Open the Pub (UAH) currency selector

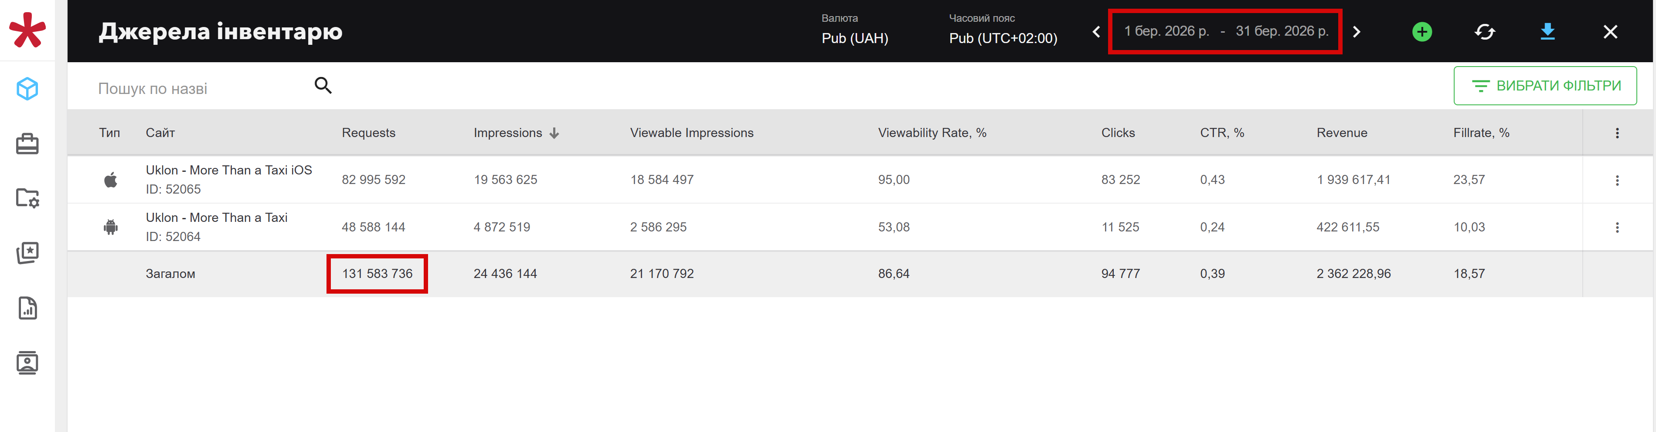(854, 38)
